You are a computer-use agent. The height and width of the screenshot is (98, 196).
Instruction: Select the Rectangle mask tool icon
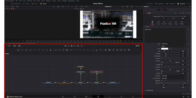(76, 50)
